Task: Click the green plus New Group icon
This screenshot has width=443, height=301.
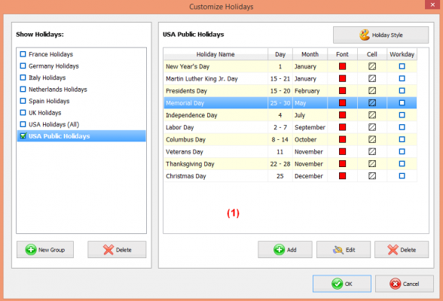Action: (x=31, y=250)
